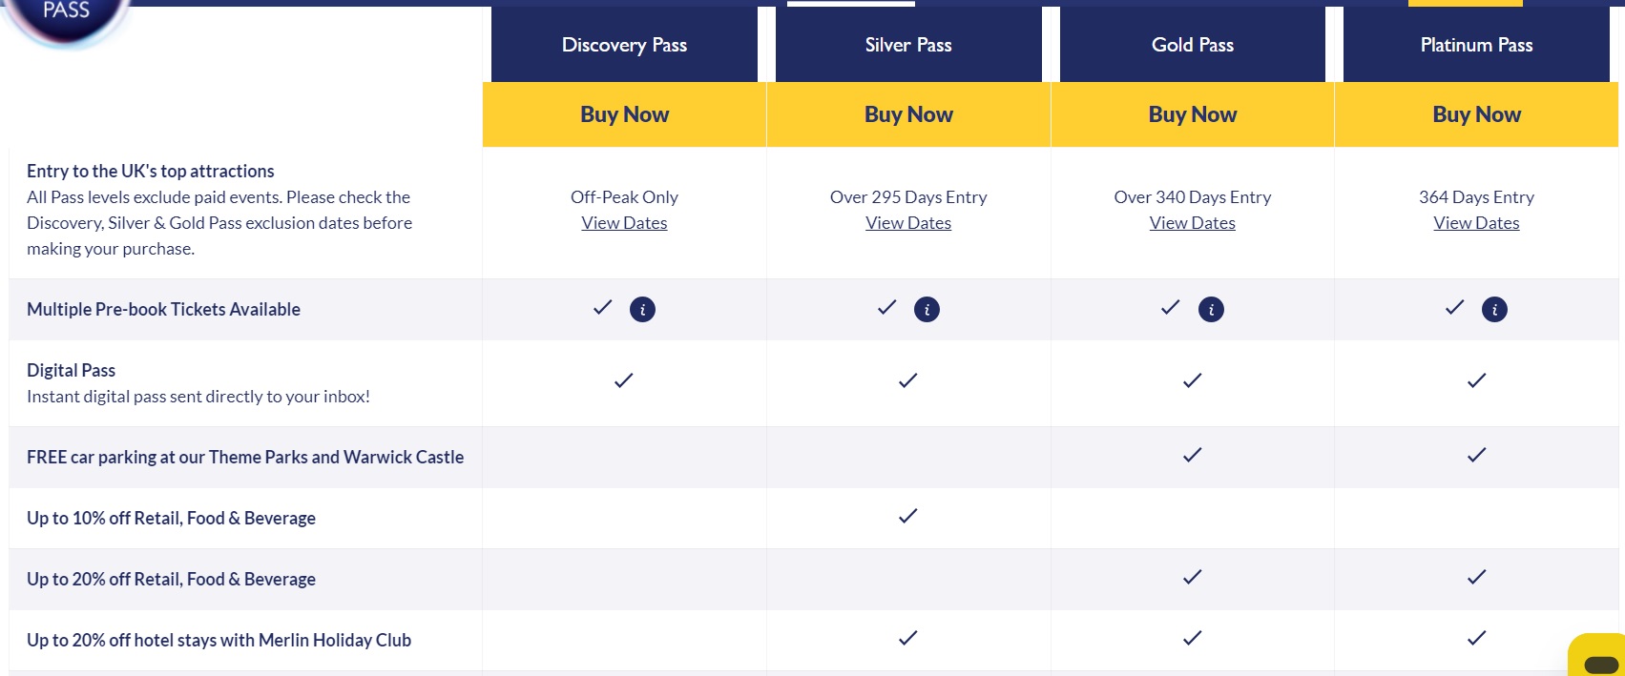Select the Silver Pass column header
The image size is (1625, 676).
click(908, 45)
